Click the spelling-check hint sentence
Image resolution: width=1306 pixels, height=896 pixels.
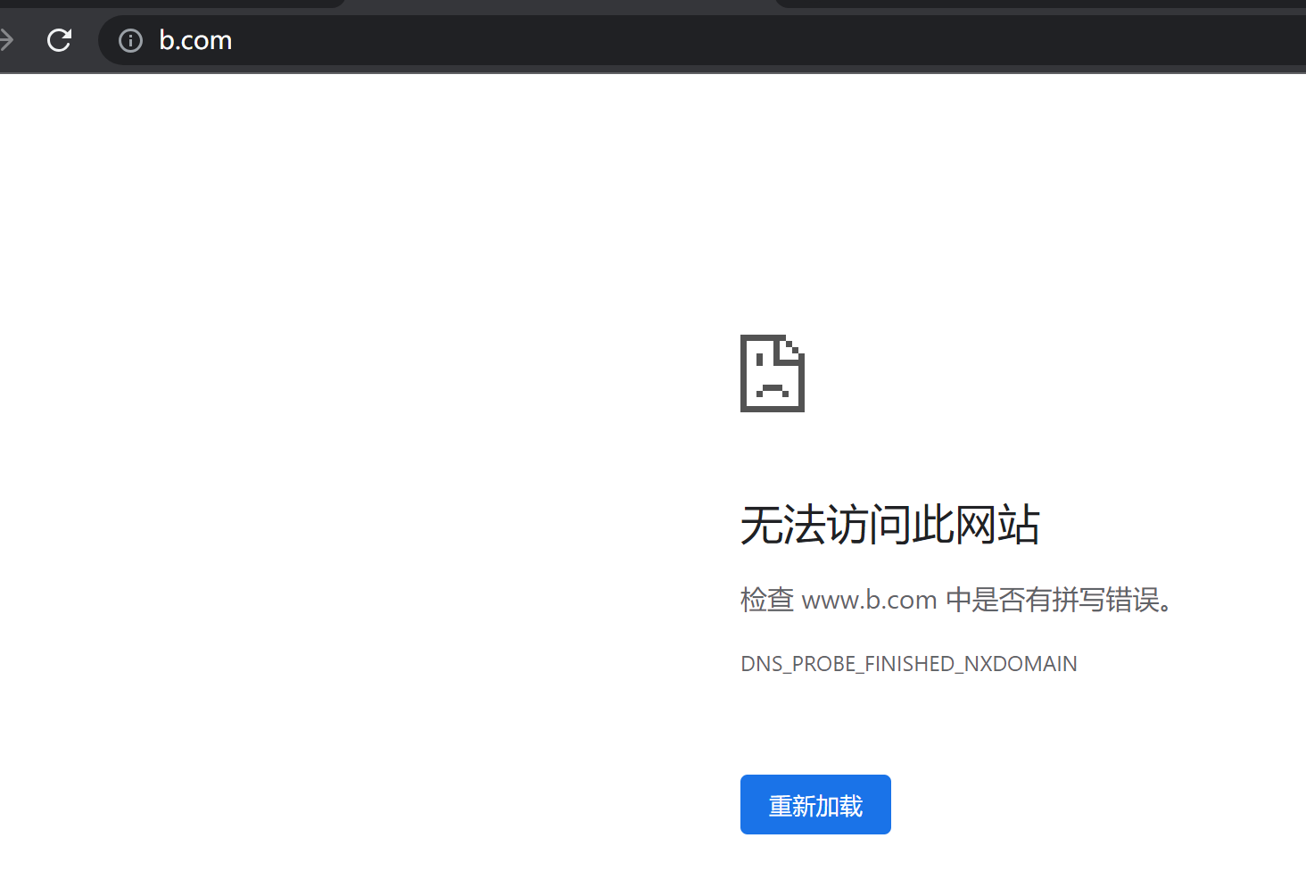tap(955, 599)
